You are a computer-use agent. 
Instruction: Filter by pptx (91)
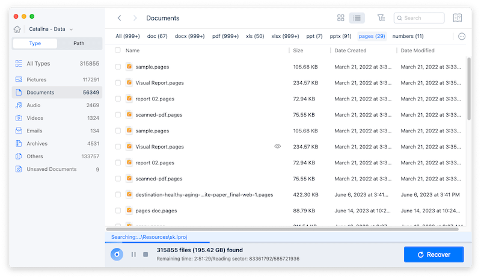tap(340, 36)
